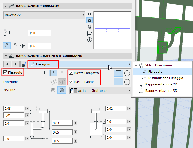Image resolution: width=193 pixels, height=148 pixels.
Task: Click the small square icon above preview modes
Action: [x=90, y=14]
